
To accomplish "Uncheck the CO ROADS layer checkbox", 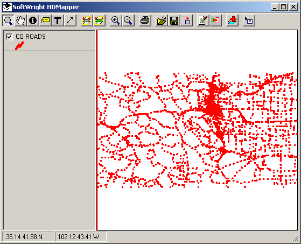I will pos(9,37).
